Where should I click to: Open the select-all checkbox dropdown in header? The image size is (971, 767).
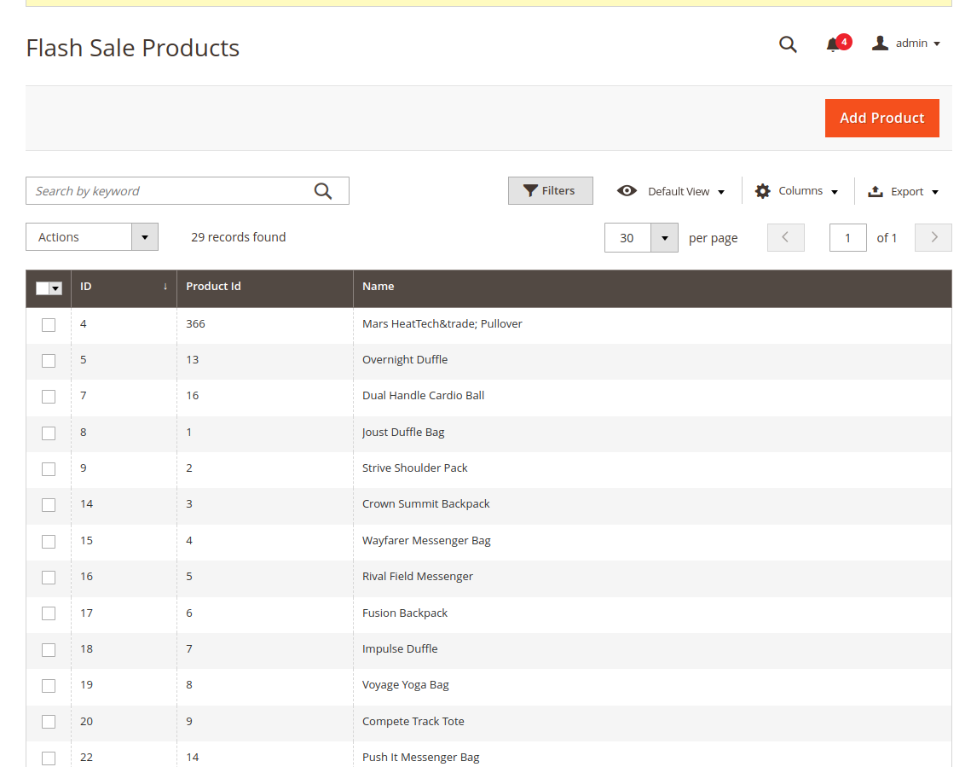(56, 288)
